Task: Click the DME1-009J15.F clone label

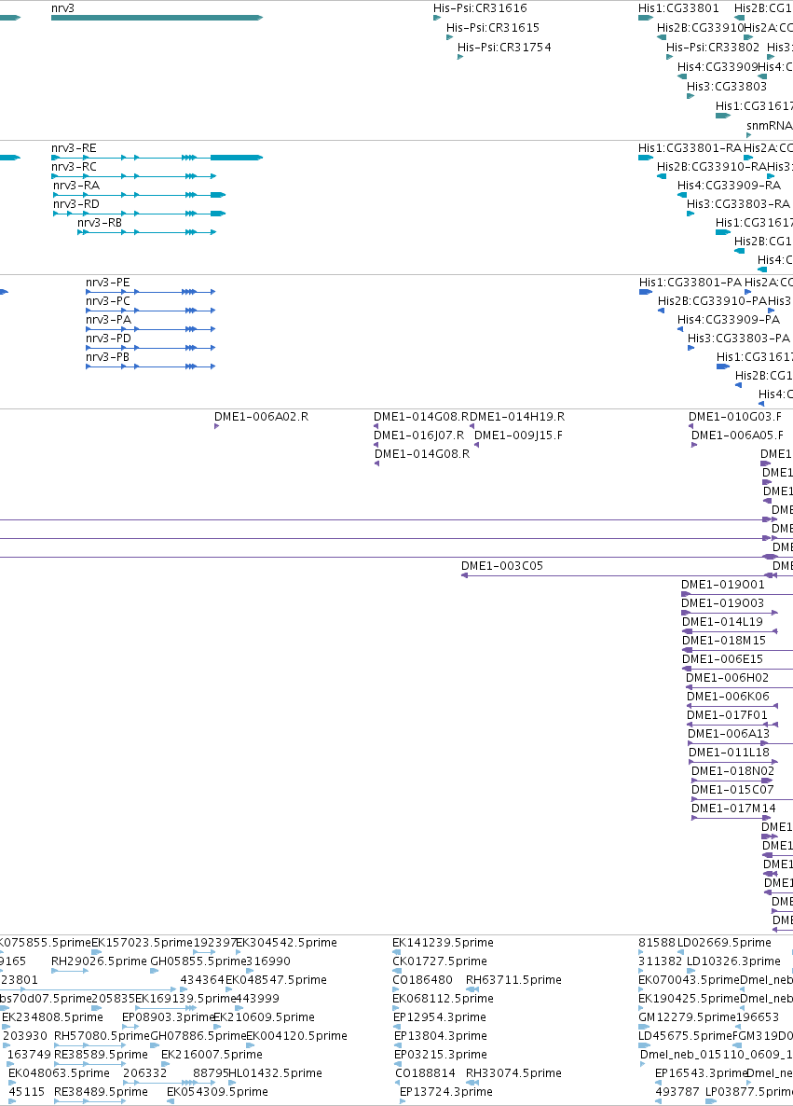Action: tap(519, 435)
